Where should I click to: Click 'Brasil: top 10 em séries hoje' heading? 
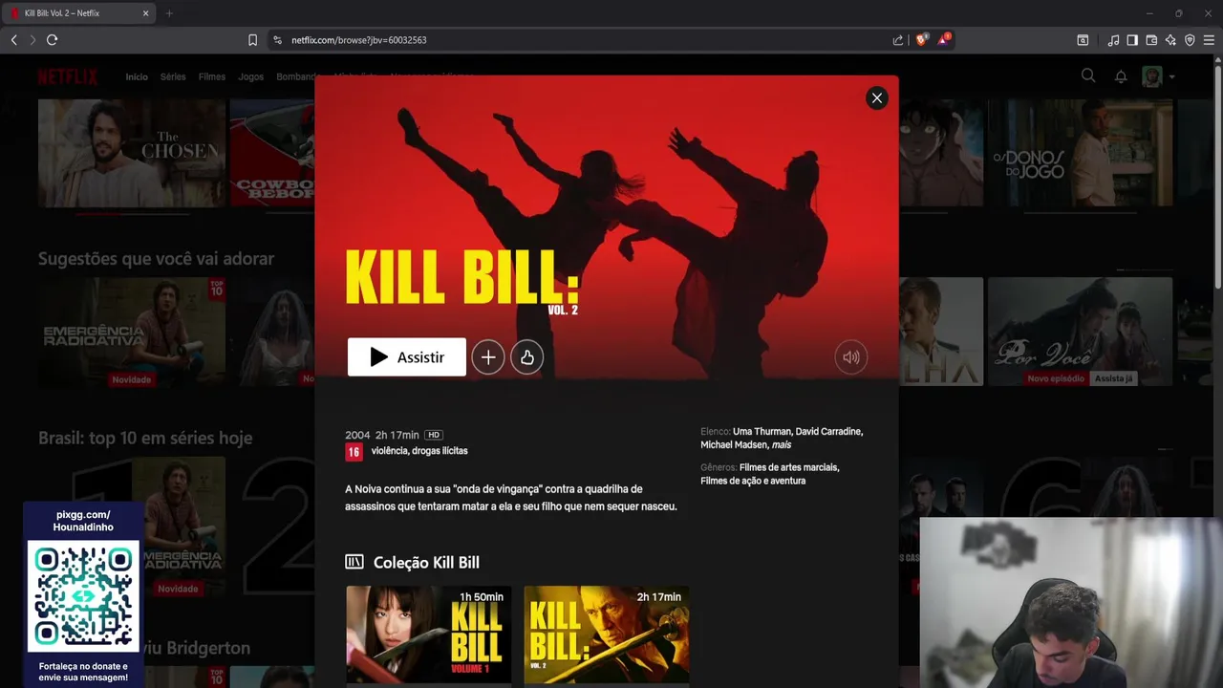(145, 438)
